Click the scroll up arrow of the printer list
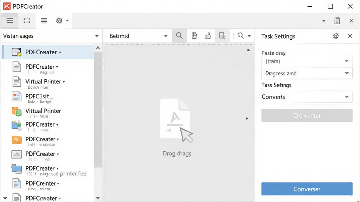 coord(98,48)
